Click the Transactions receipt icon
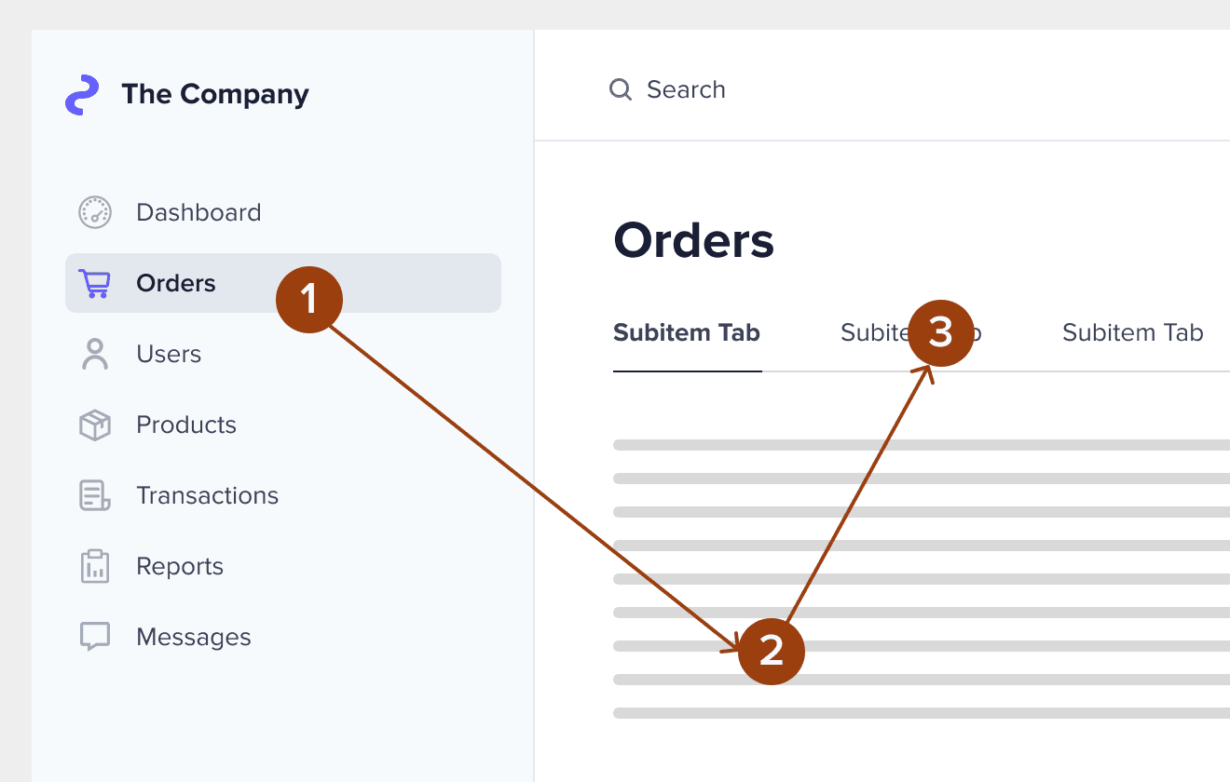1230x782 pixels. click(x=95, y=495)
